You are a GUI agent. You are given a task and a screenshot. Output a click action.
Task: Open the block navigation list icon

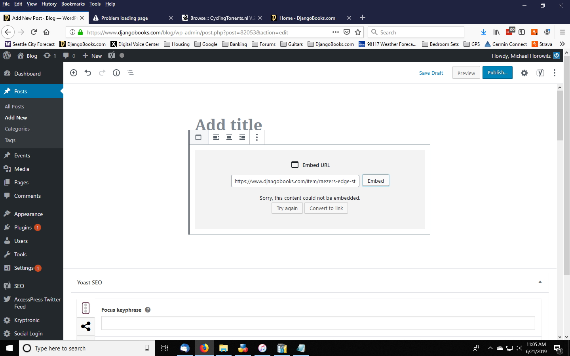131,73
